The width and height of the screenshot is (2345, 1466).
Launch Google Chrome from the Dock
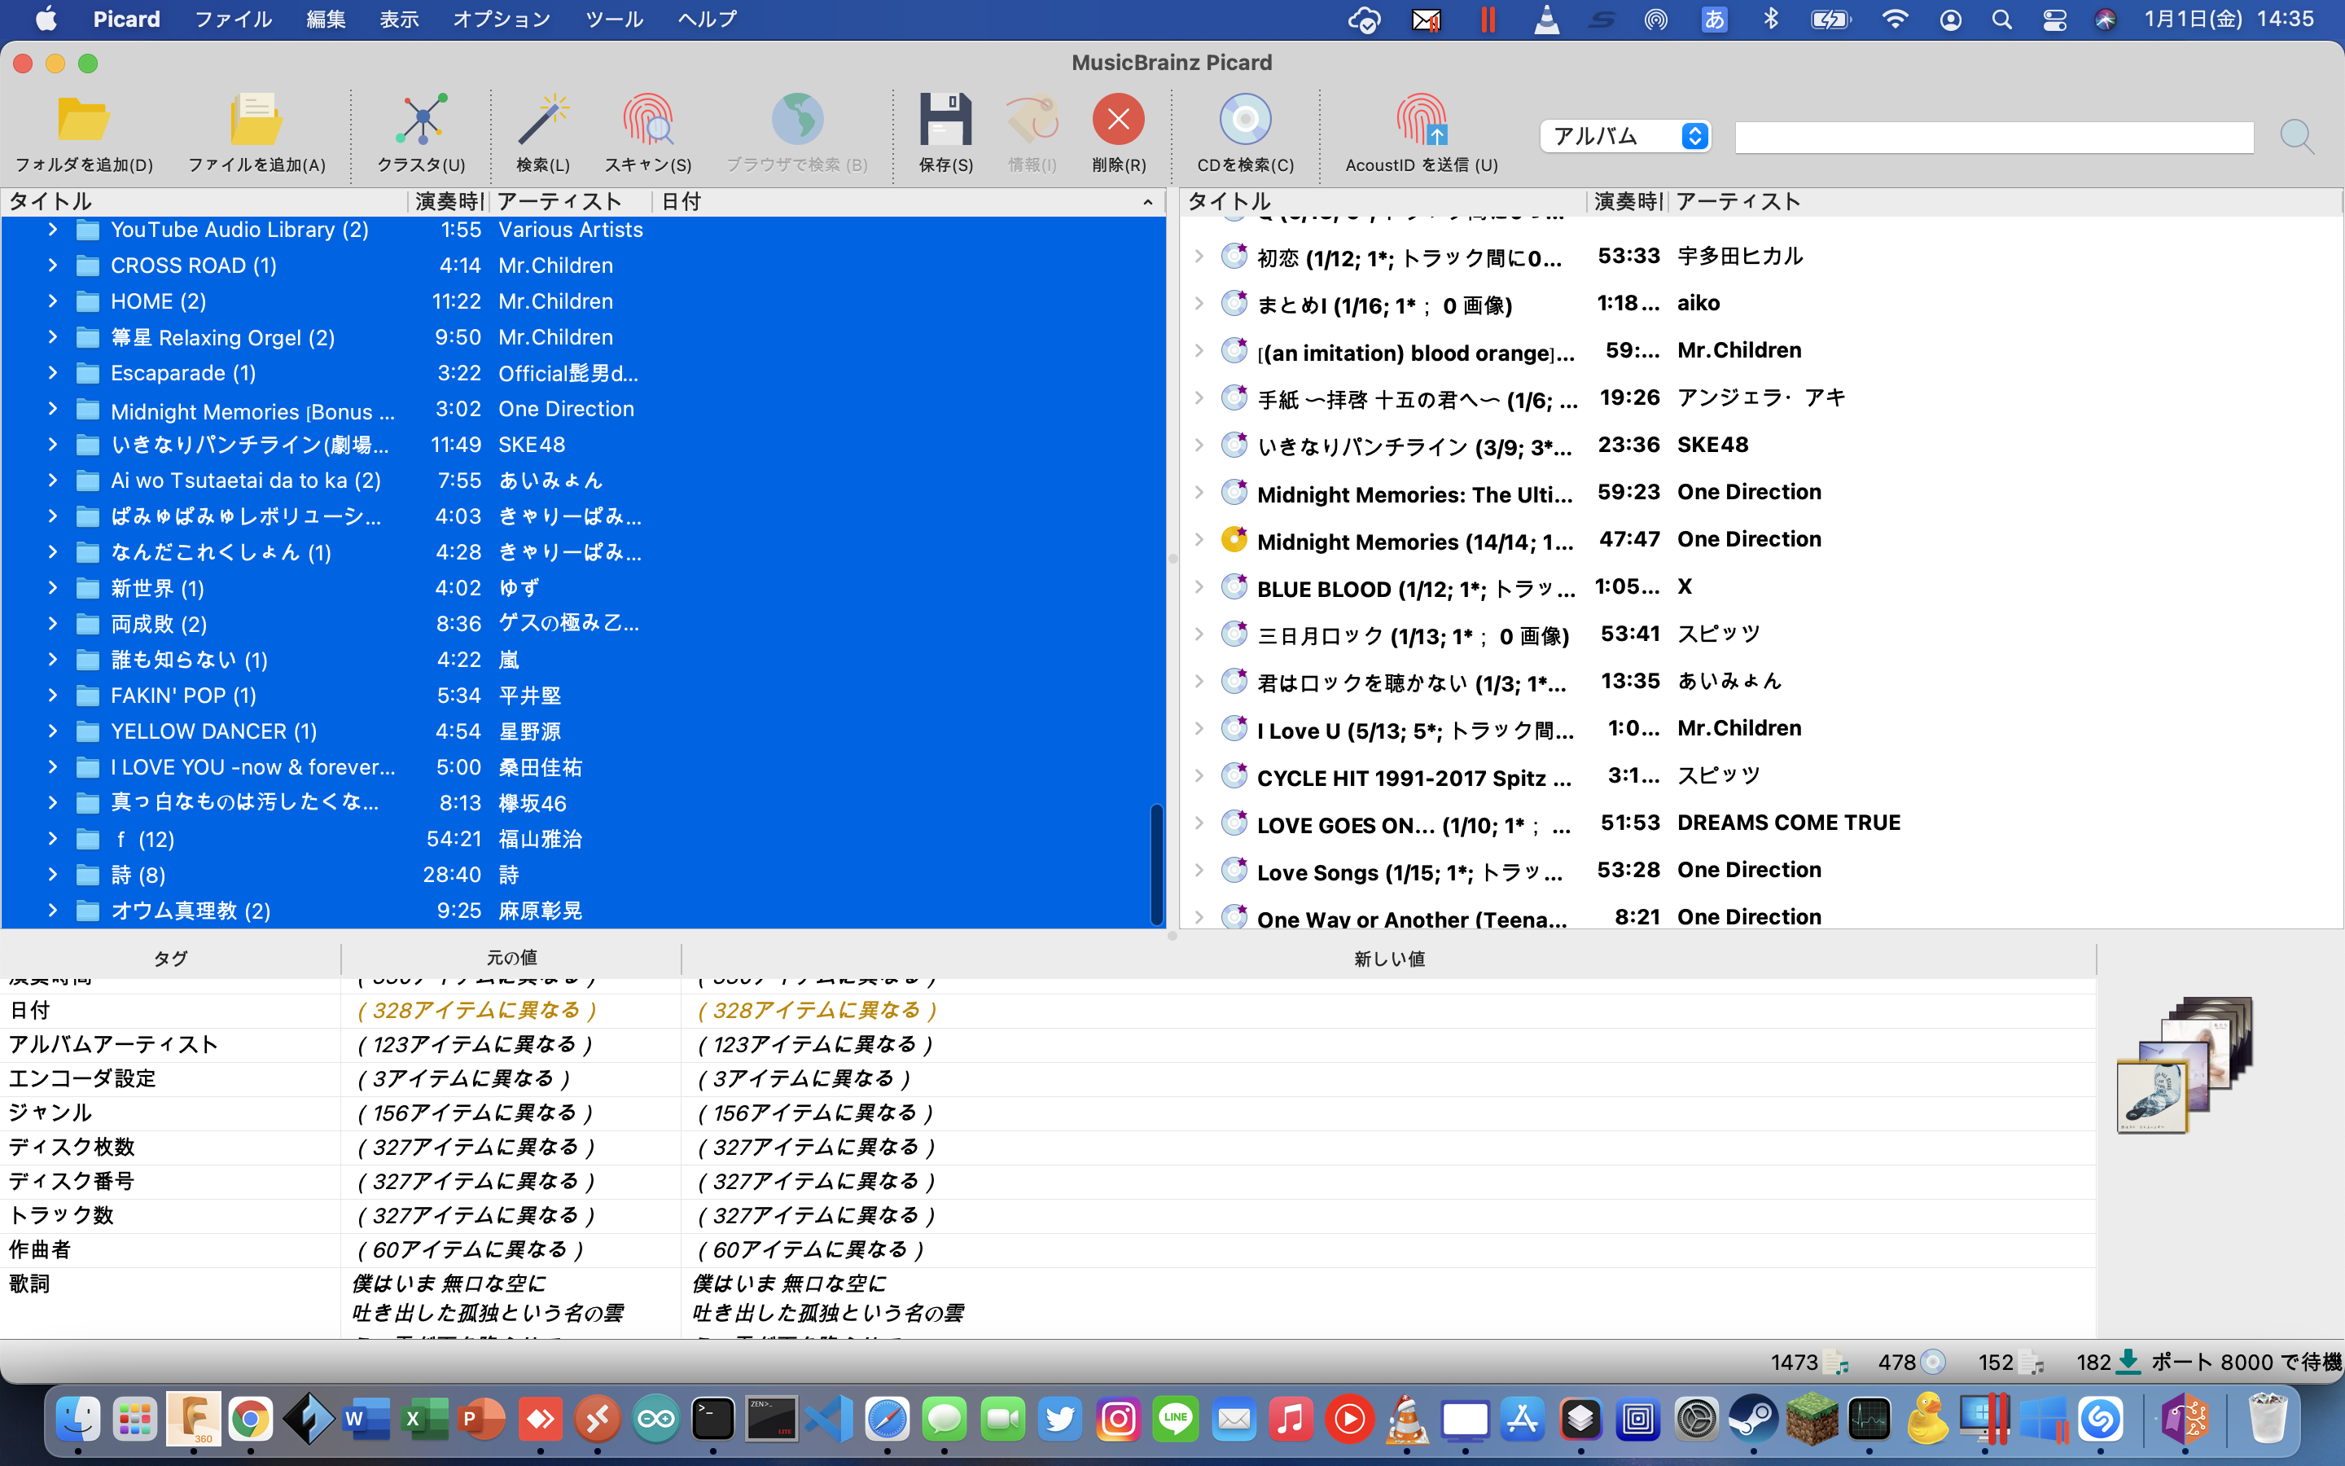point(250,1420)
